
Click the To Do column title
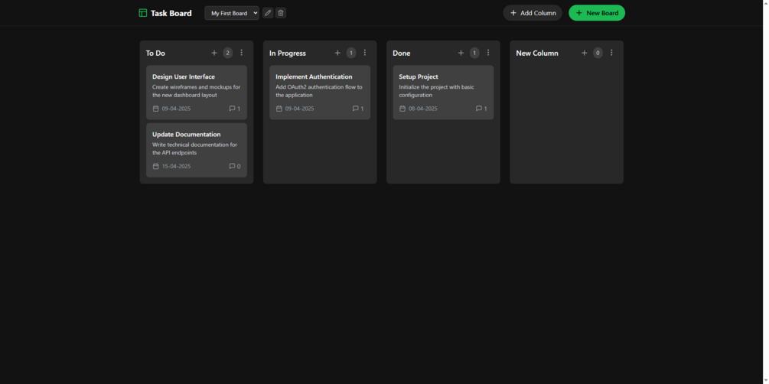(x=155, y=53)
